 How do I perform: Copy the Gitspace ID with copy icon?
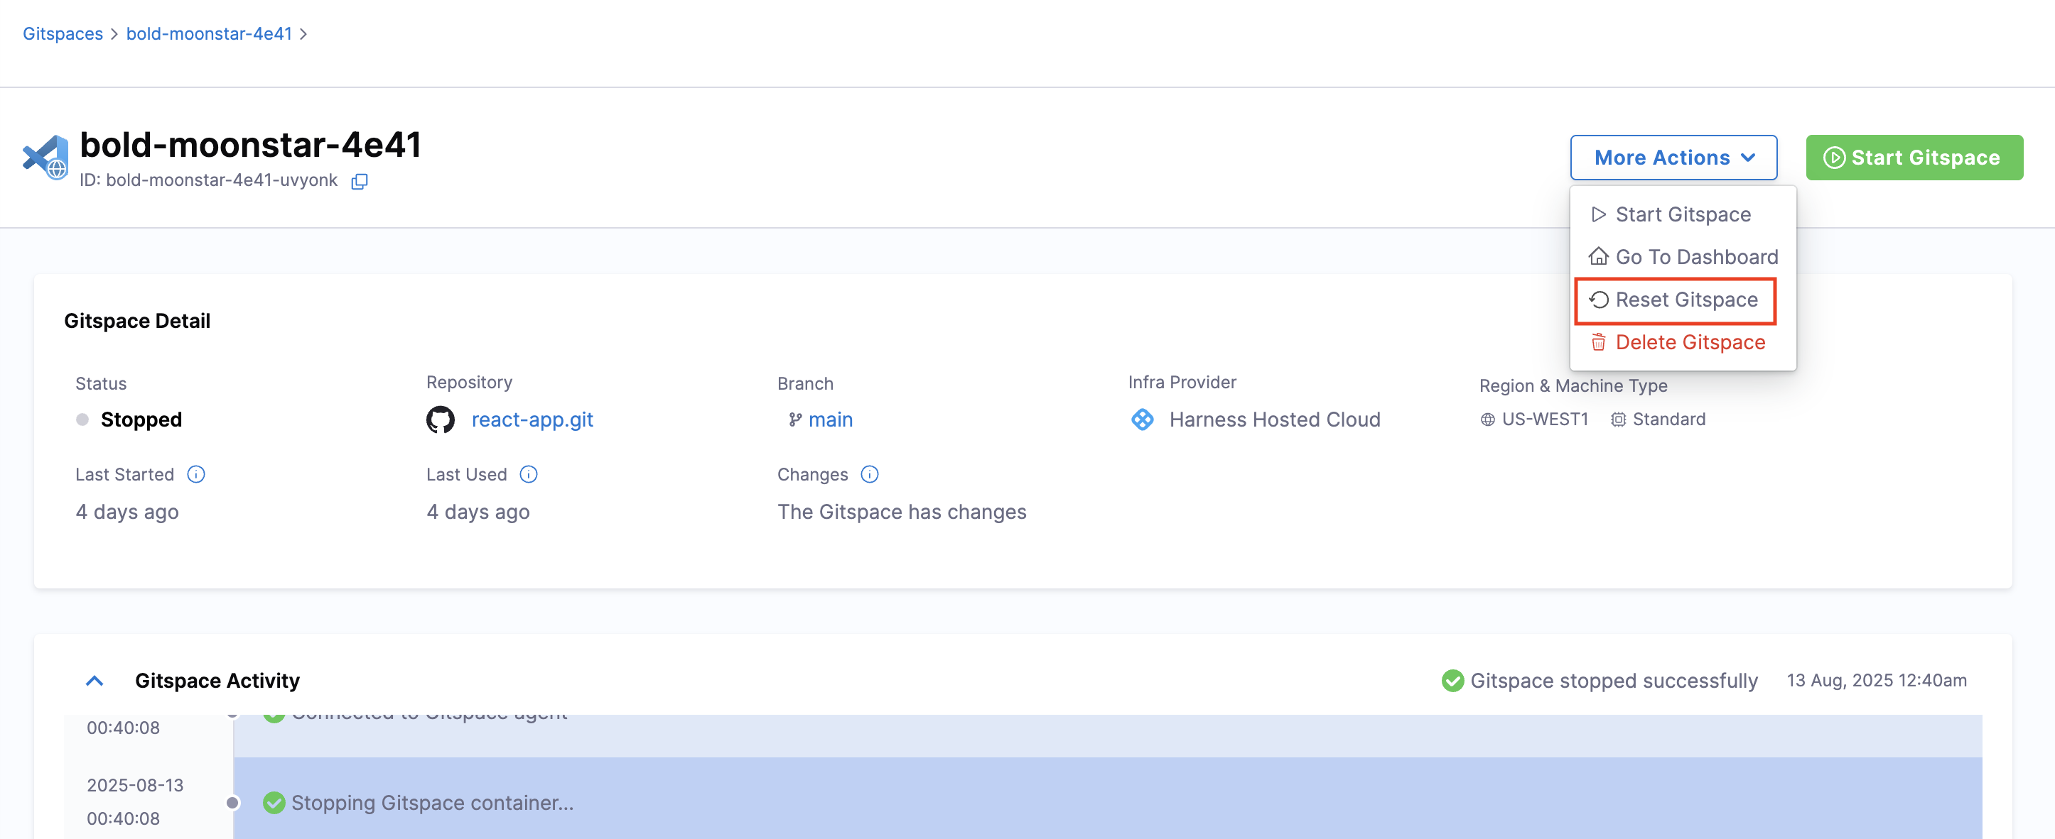point(360,182)
